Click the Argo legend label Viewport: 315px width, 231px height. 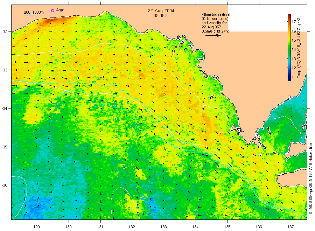[60, 10]
